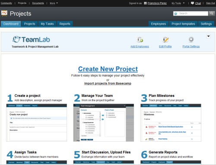Switch to the Dashboard tab
216x165 pixels.
[x=11, y=24]
